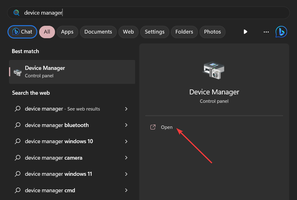The height and width of the screenshot is (200, 297).
Task: Open device manager See web results link
Action: [62, 109]
